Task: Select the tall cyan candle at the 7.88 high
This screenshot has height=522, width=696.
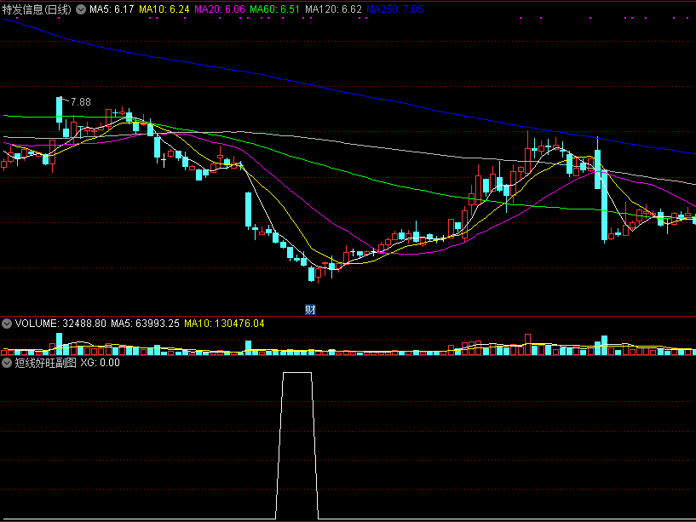Action: coord(59,110)
